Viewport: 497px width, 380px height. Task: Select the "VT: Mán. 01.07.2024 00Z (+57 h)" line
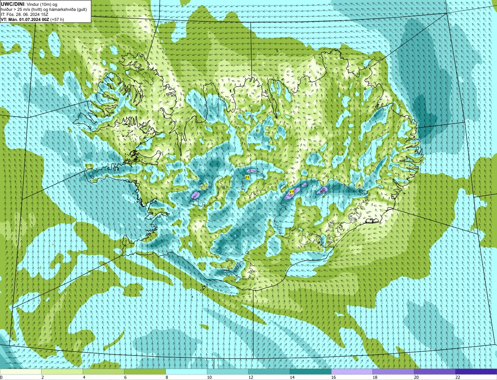(33, 19)
